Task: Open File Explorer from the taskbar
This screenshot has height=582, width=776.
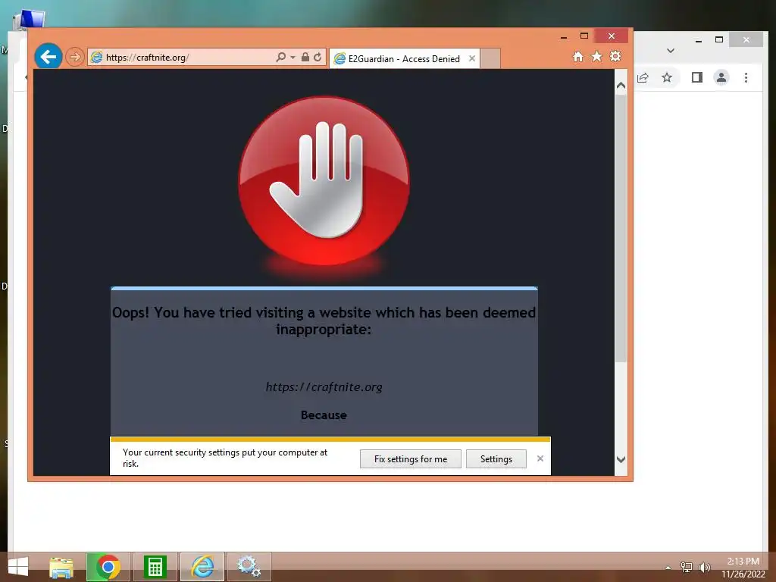Action: click(x=61, y=567)
